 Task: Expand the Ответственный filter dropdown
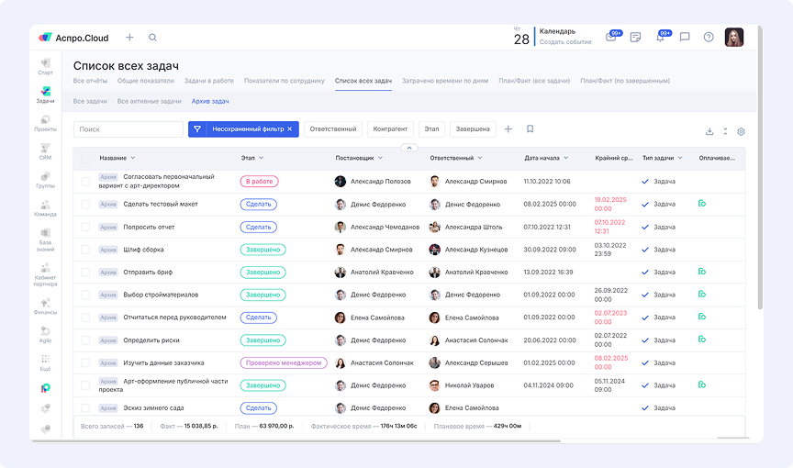pos(332,129)
